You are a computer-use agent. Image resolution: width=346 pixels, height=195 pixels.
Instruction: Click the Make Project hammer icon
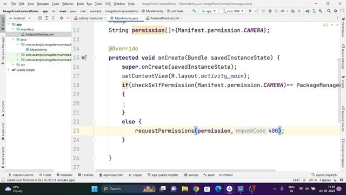(194, 11)
